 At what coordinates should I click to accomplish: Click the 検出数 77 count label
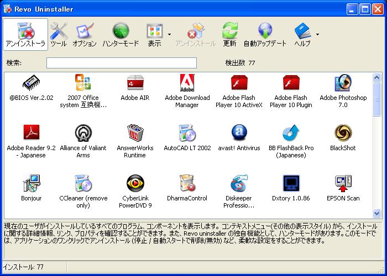click(x=240, y=63)
